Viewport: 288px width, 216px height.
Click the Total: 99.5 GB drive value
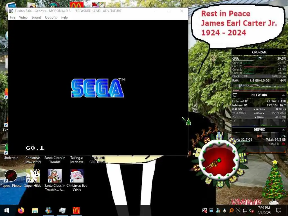click(276, 139)
